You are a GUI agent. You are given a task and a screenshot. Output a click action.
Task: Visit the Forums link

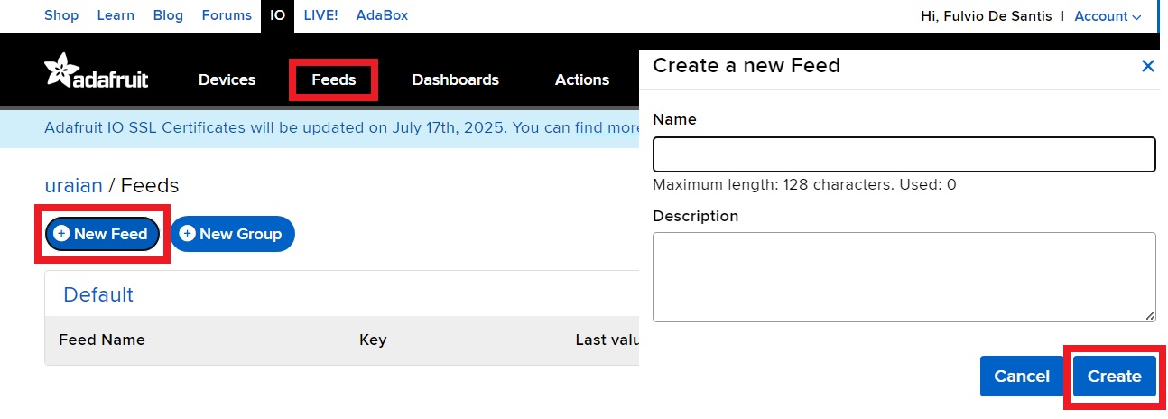(227, 15)
